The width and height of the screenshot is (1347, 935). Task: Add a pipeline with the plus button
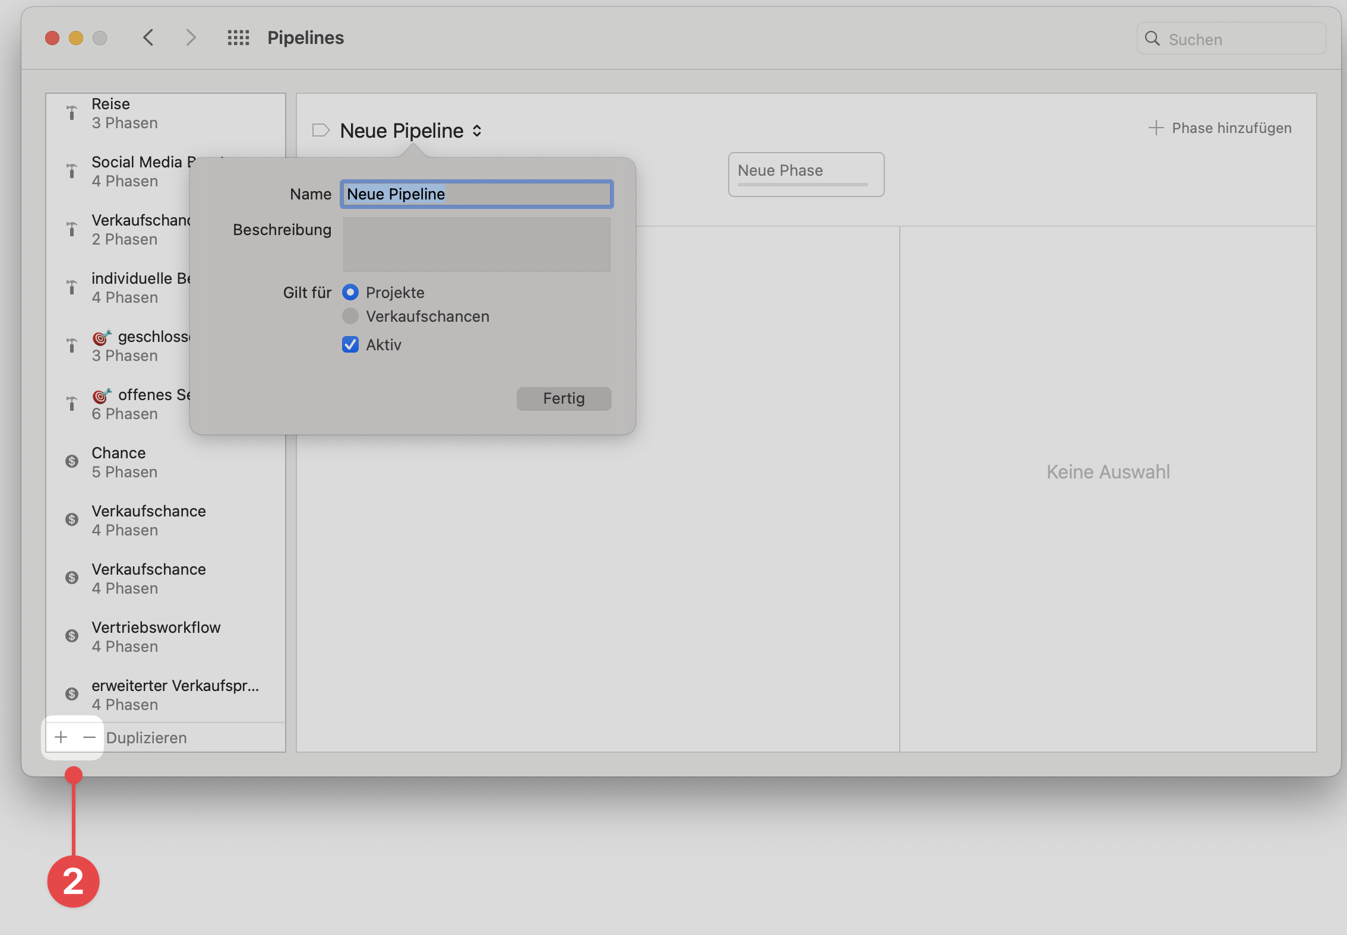click(61, 737)
